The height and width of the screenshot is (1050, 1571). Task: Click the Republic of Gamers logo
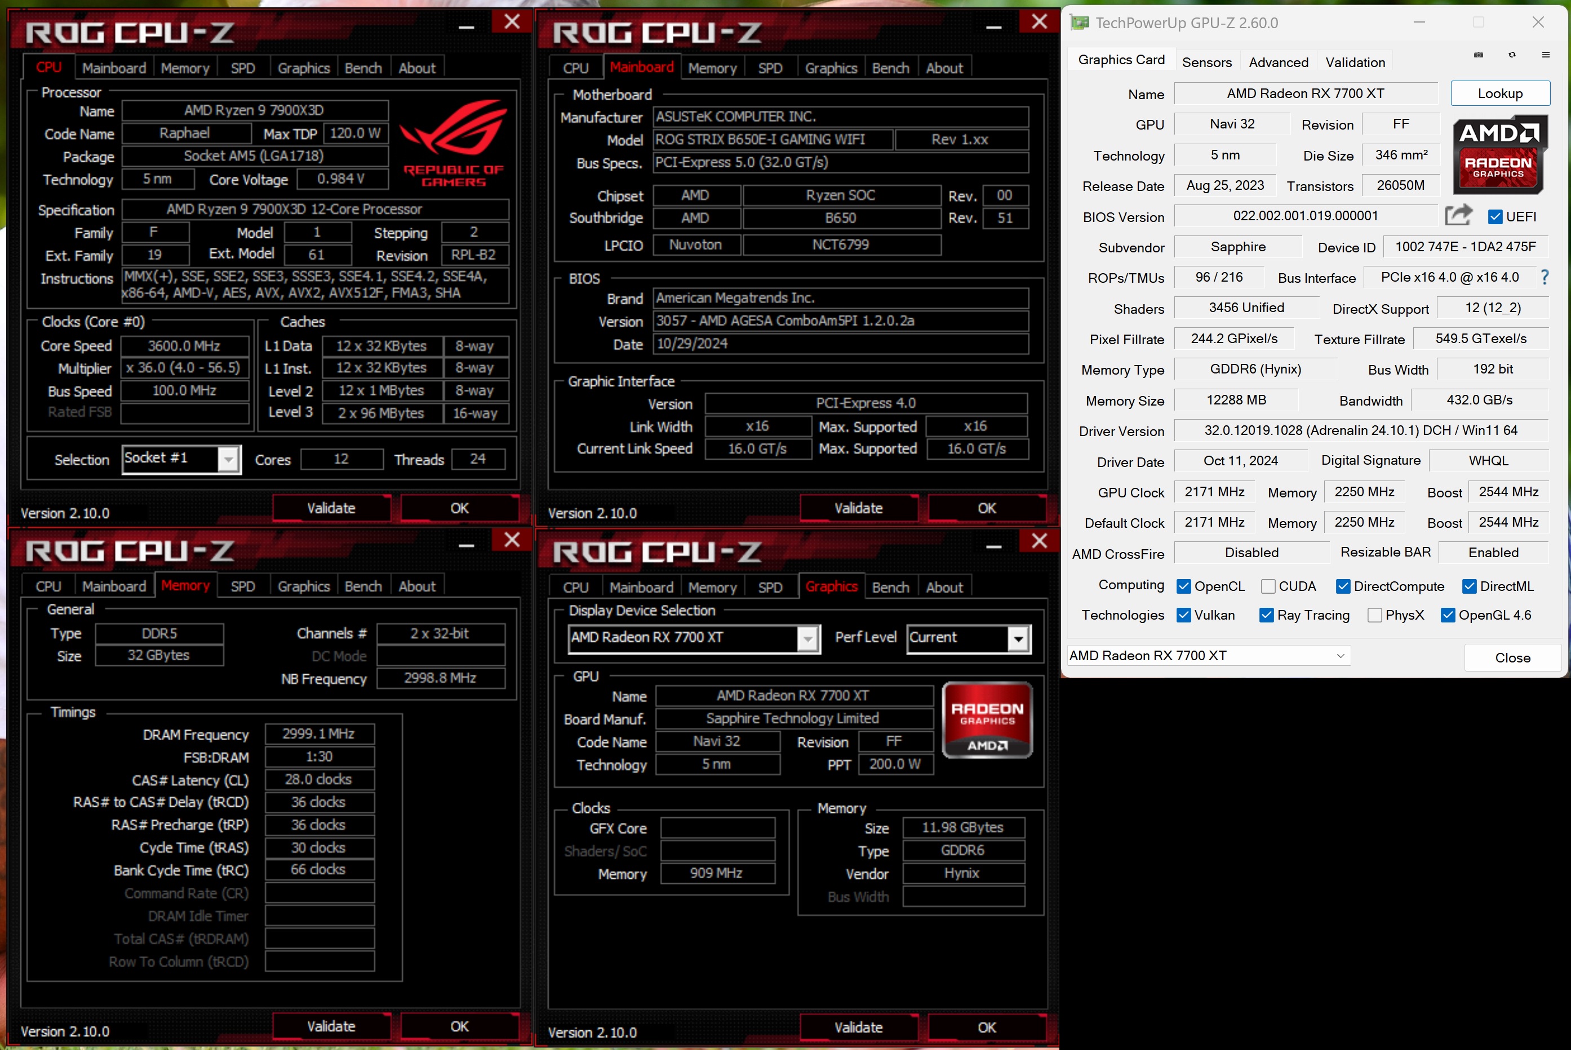454,143
